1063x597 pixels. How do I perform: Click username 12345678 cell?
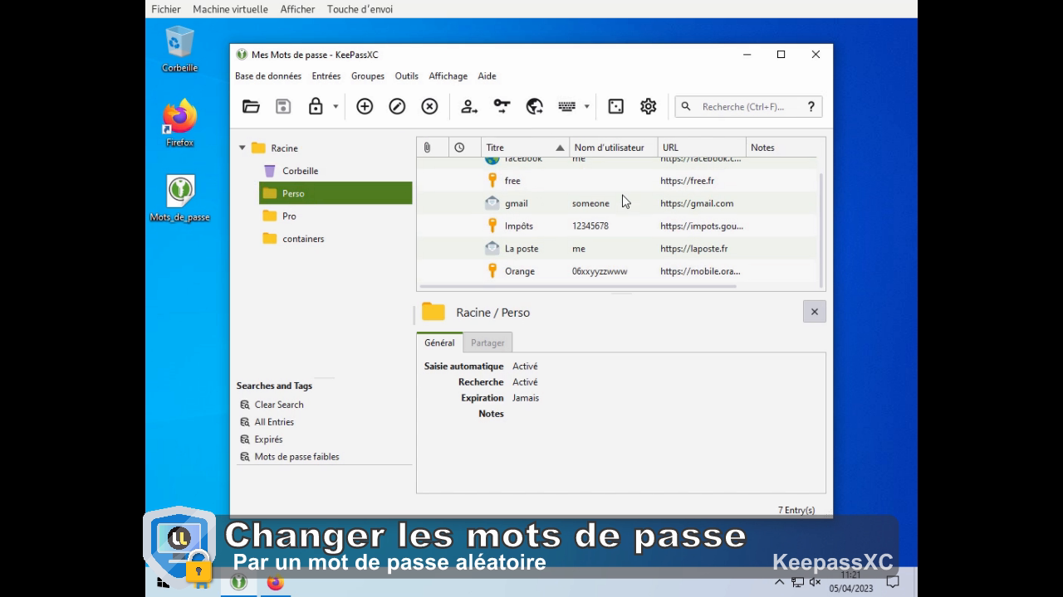[x=590, y=226]
